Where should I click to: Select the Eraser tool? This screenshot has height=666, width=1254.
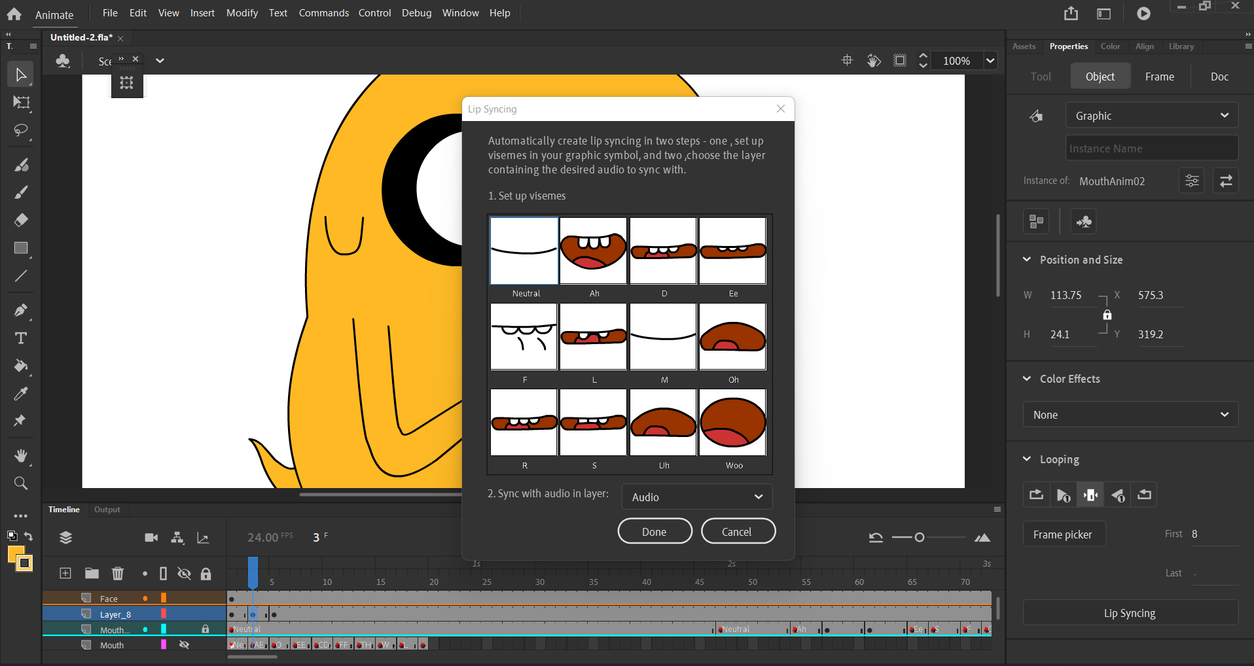pyautogui.click(x=21, y=220)
